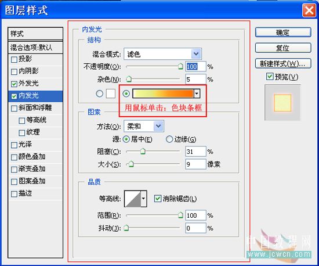Select the 渐变叠加 style row label
319x266 pixels.
32,169
